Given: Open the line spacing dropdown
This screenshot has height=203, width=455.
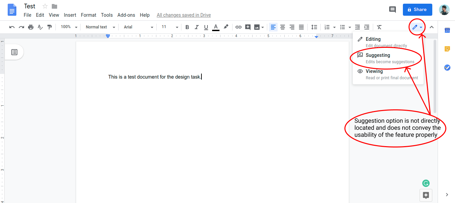Looking at the screenshot, I should 314,27.
